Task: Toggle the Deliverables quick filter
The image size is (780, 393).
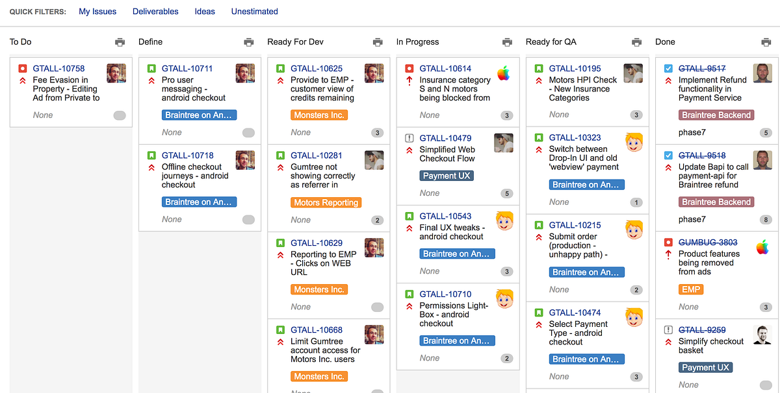Action: 155,11
